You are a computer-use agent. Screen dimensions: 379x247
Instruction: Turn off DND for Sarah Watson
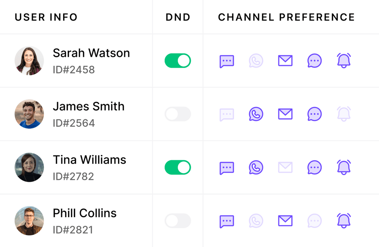pyautogui.click(x=178, y=61)
